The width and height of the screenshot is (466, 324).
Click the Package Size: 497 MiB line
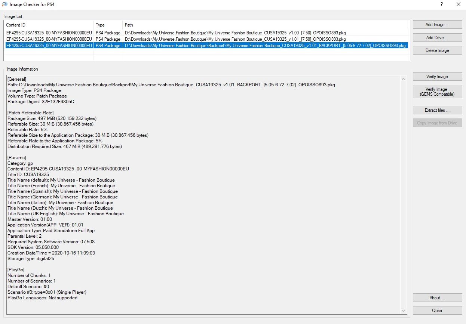point(52,118)
